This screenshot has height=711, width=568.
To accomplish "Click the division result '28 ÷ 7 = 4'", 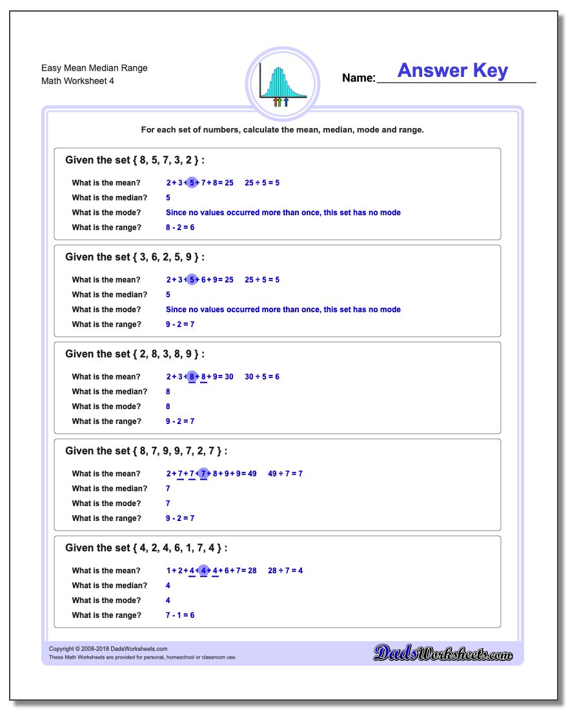I will click(x=285, y=571).
